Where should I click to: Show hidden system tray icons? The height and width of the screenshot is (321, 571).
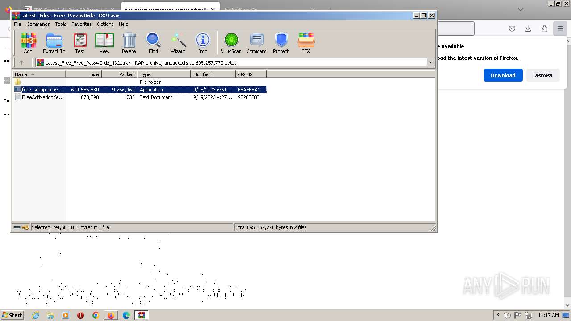[497, 315]
